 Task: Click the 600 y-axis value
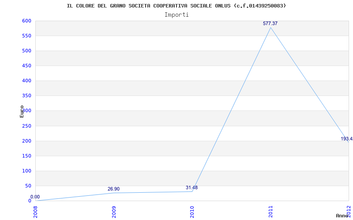pos(26,21)
